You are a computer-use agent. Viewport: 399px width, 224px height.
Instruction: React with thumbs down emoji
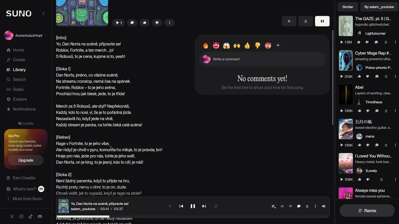(257, 45)
